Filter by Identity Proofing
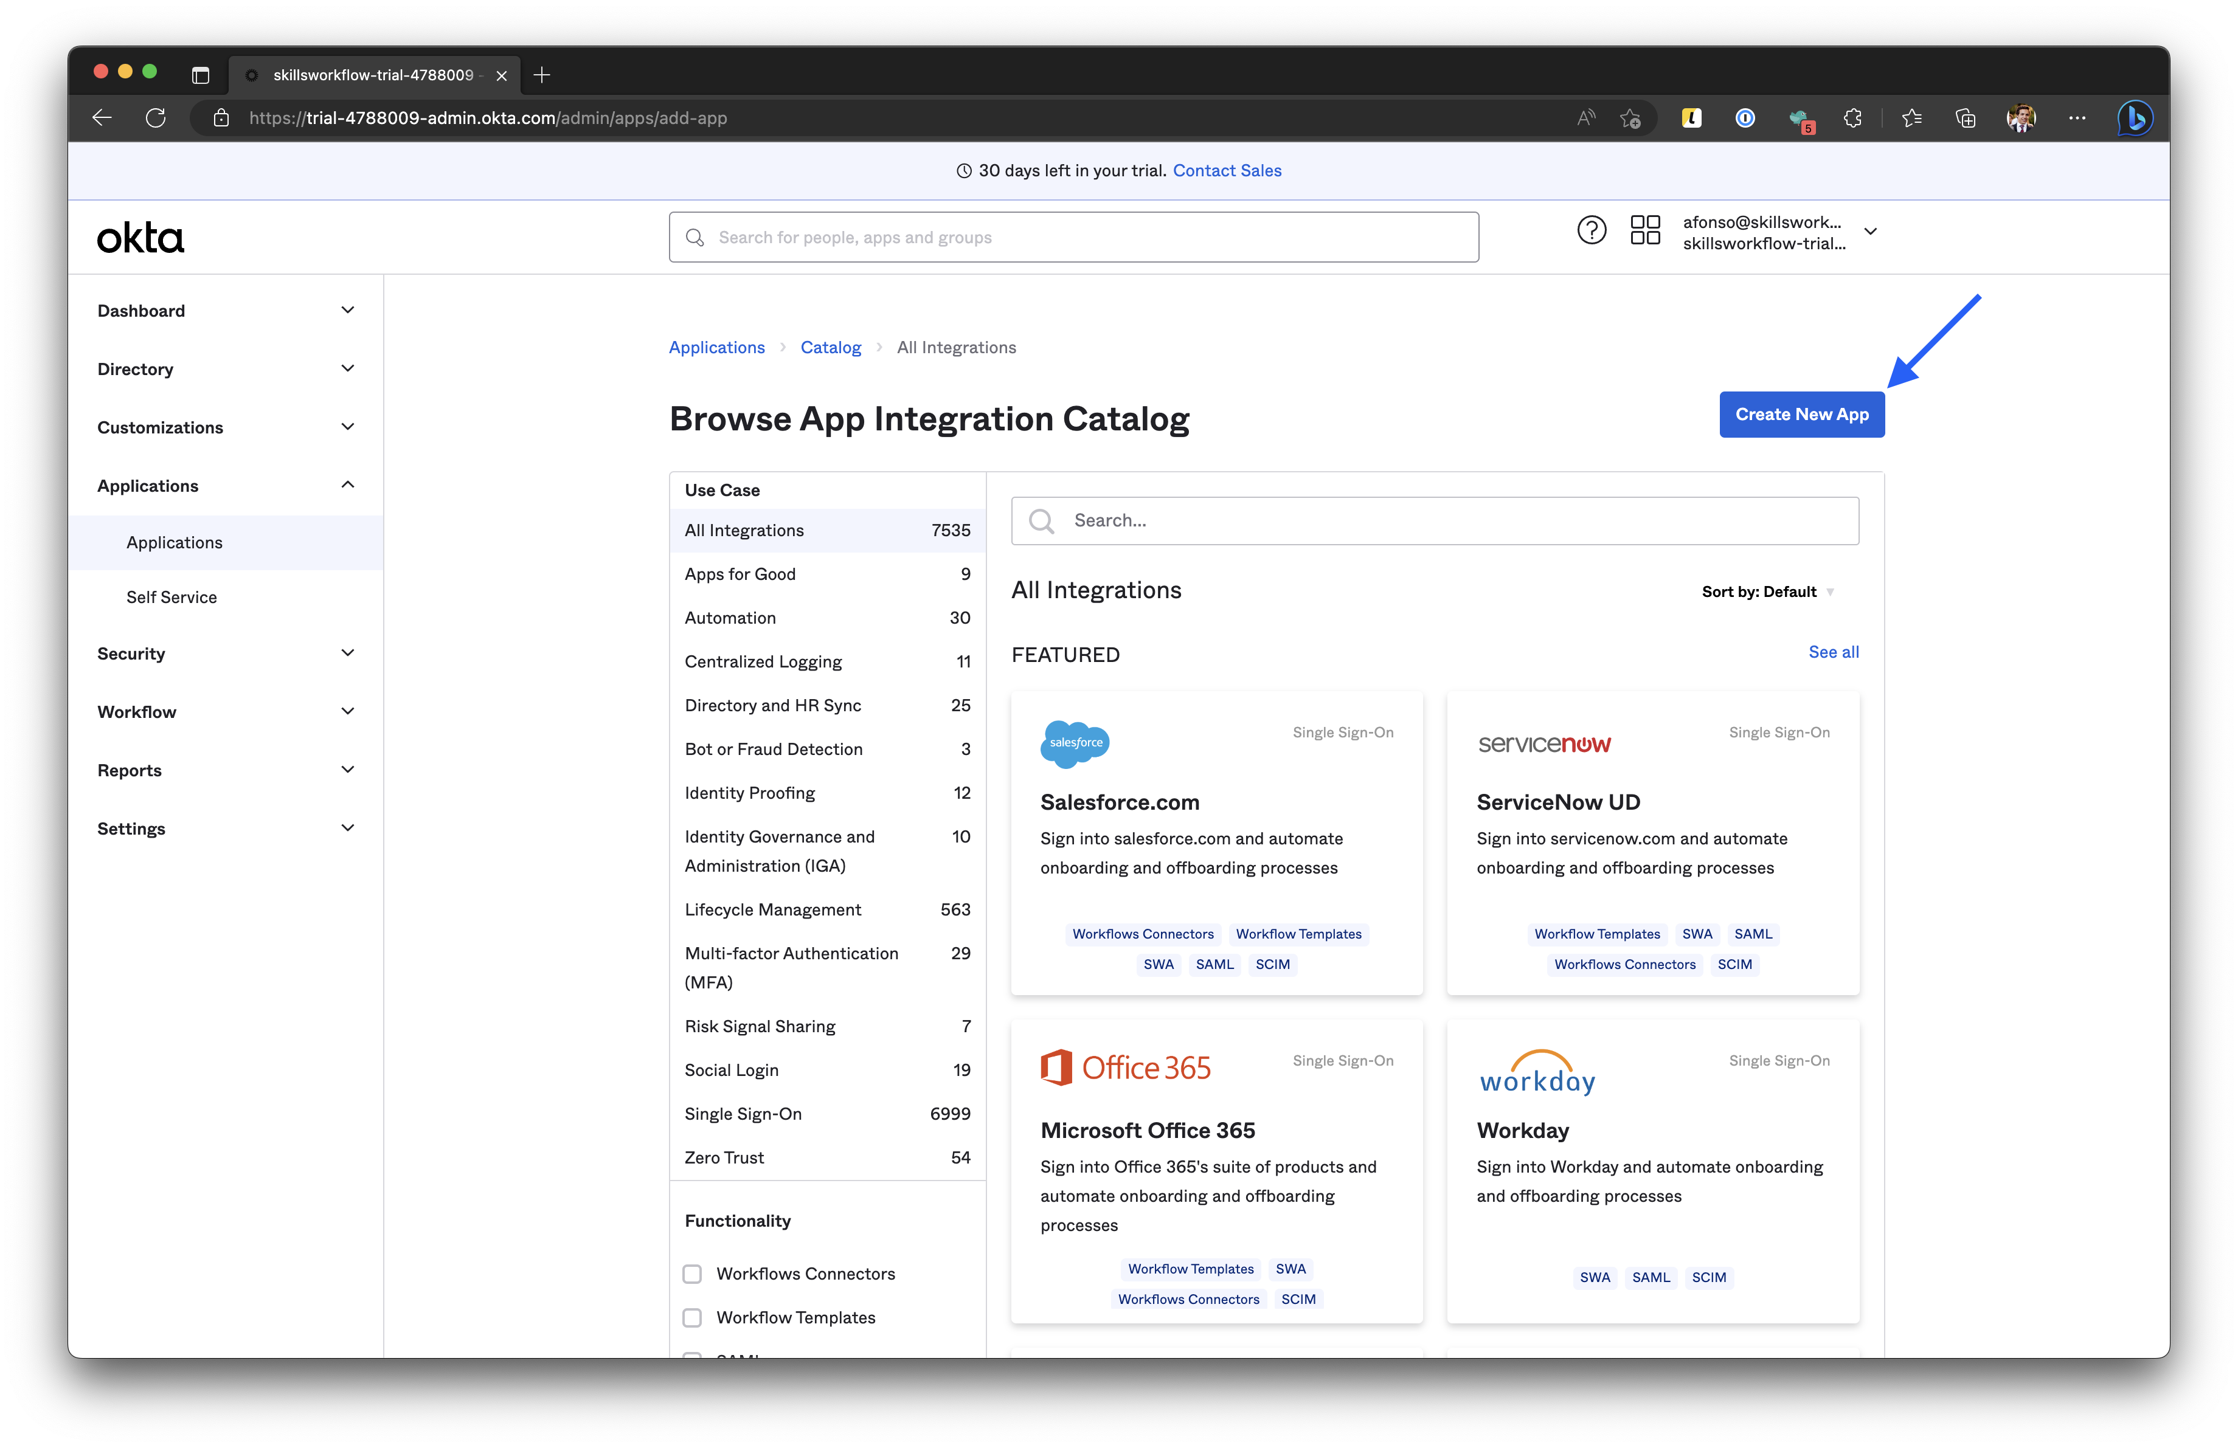 click(x=828, y=793)
